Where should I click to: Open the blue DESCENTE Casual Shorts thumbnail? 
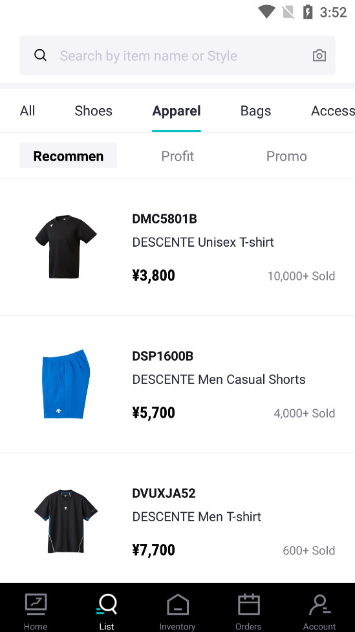66,384
